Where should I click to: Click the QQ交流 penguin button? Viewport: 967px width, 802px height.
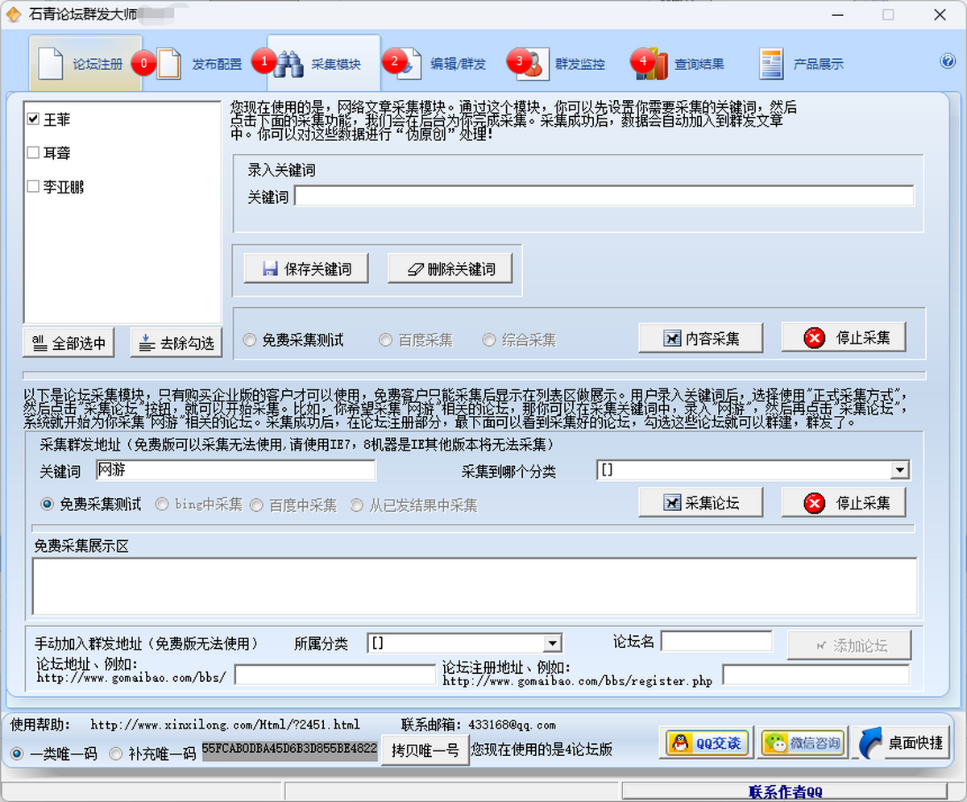click(x=708, y=742)
